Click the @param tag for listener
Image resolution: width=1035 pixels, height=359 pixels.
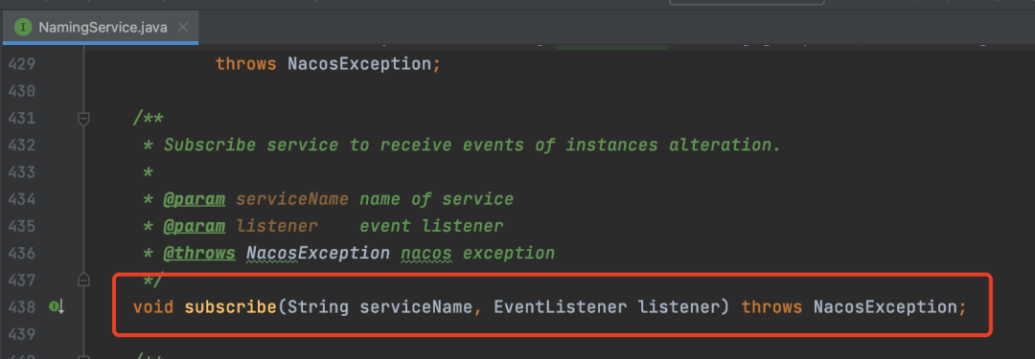(x=195, y=226)
